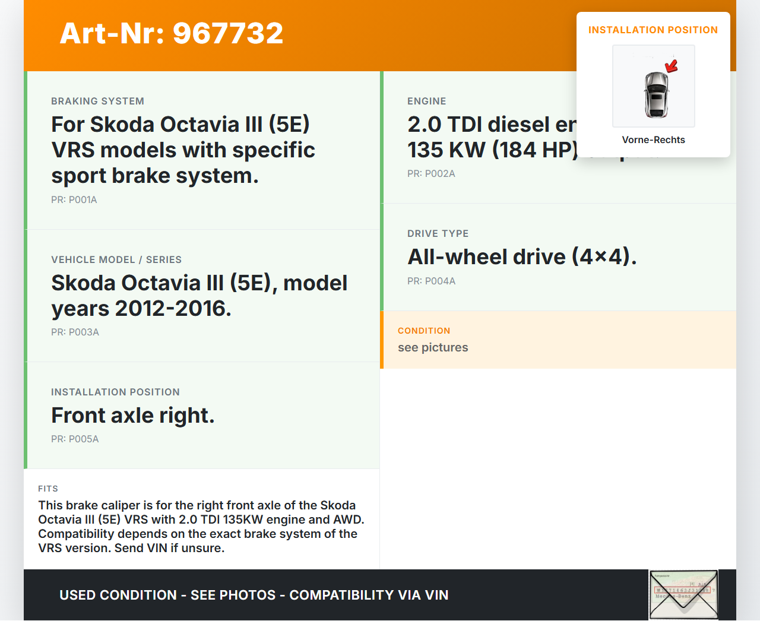760x621 pixels.
Task: Click the orange CONDITION label
Action: [424, 331]
